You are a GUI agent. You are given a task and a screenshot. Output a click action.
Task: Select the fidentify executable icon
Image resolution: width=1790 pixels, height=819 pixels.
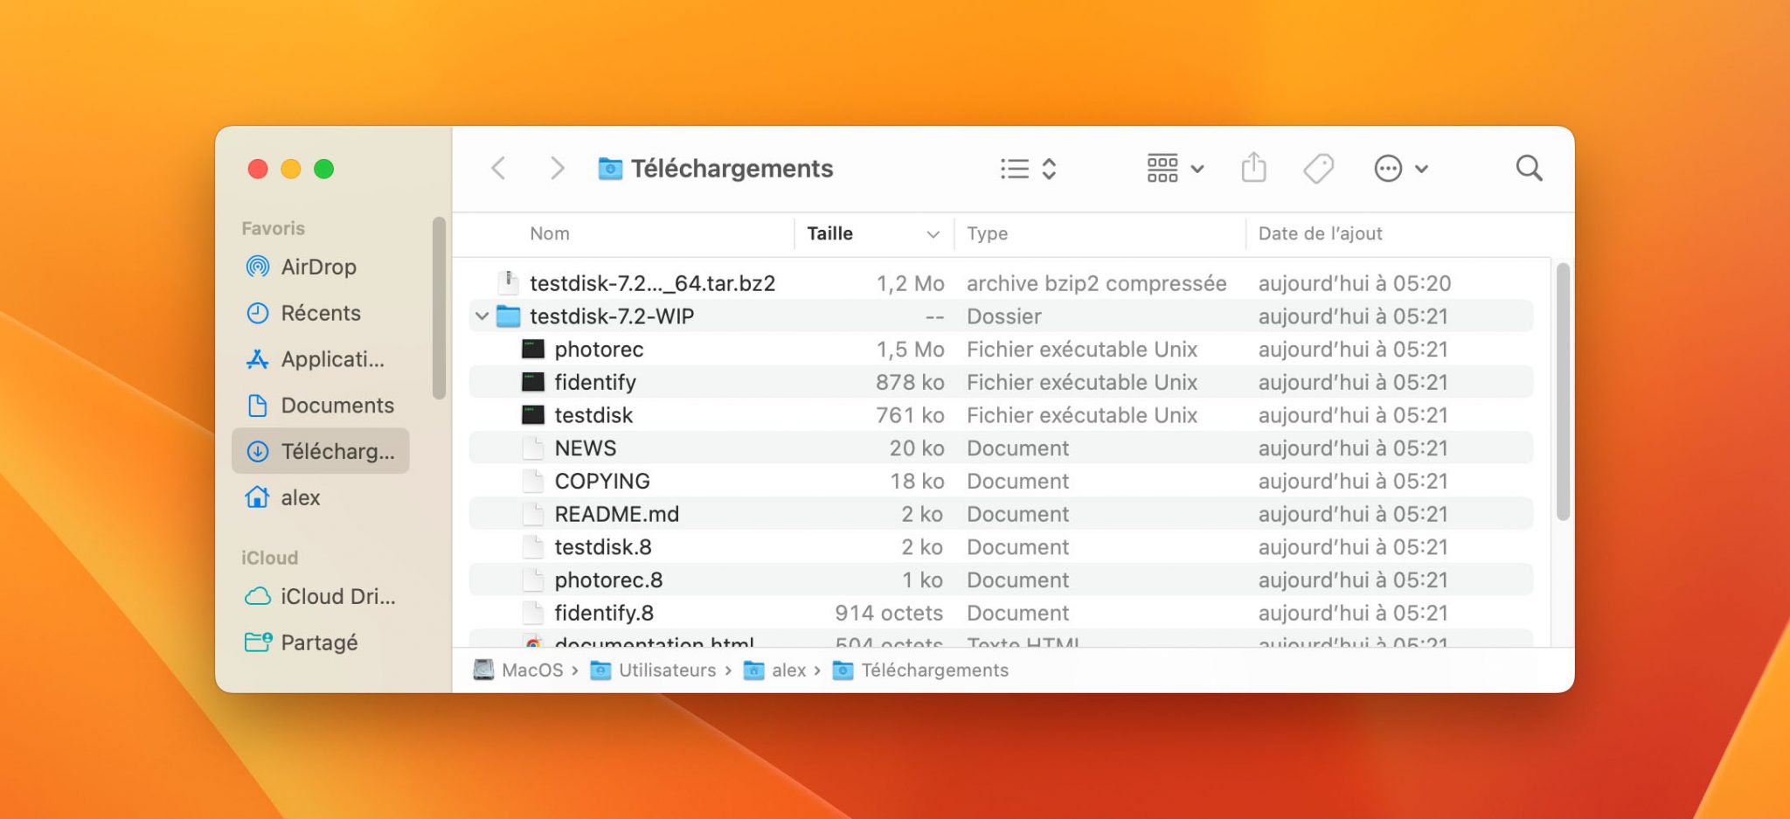coord(533,382)
